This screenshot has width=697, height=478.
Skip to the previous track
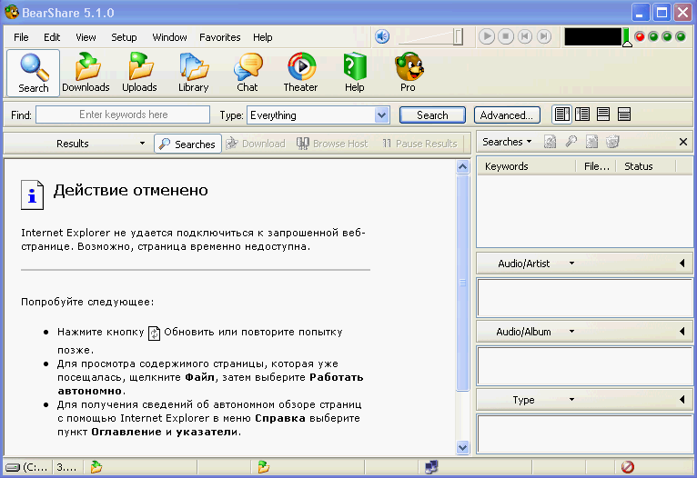pyautogui.click(x=525, y=36)
